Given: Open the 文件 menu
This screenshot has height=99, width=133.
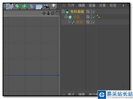Looking at the screenshot, I should [x=71, y=6].
